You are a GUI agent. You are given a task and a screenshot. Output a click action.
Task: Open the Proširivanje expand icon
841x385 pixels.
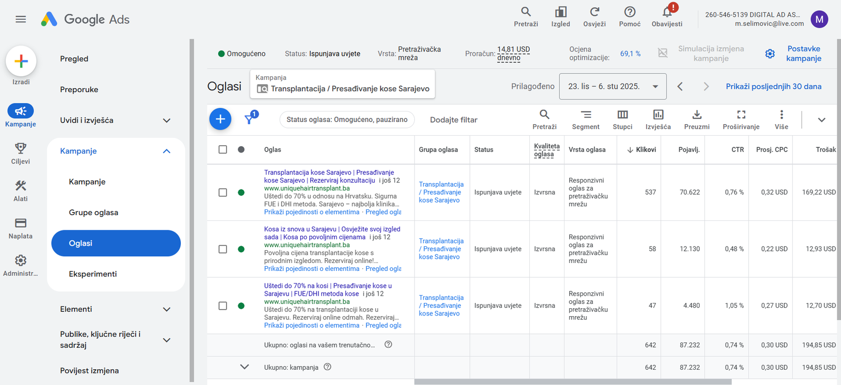tap(741, 115)
